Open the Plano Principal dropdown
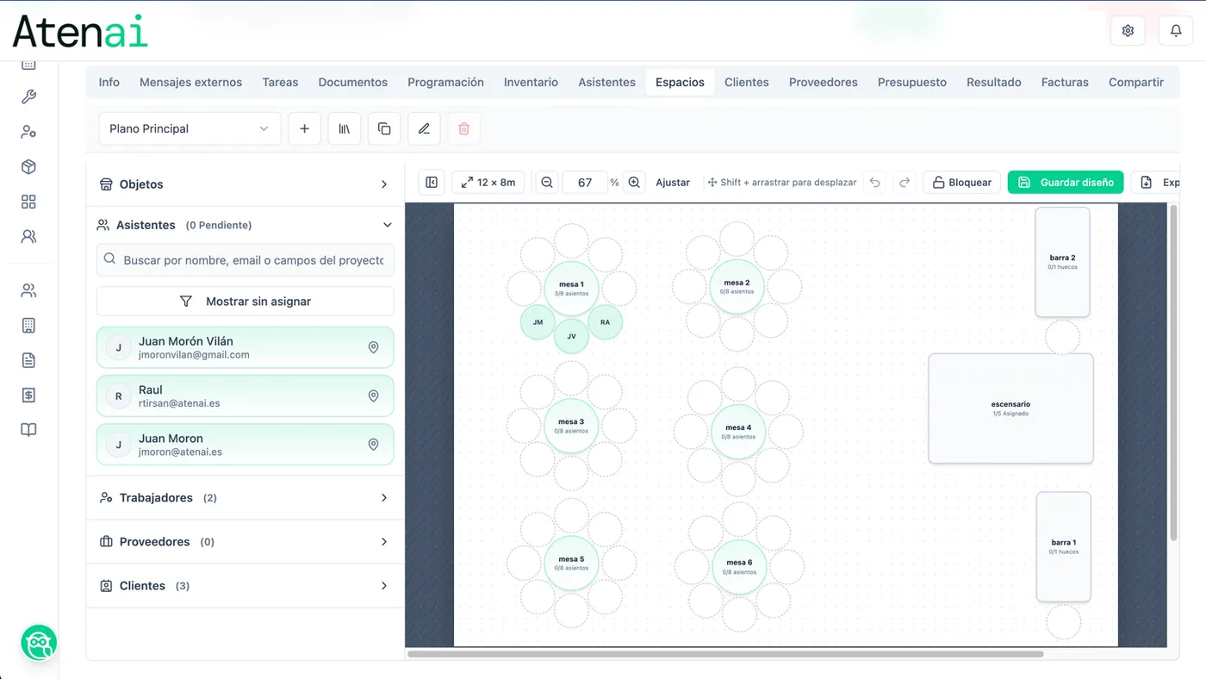The height and width of the screenshot is (679, 1206). click(x=190, y=128)
